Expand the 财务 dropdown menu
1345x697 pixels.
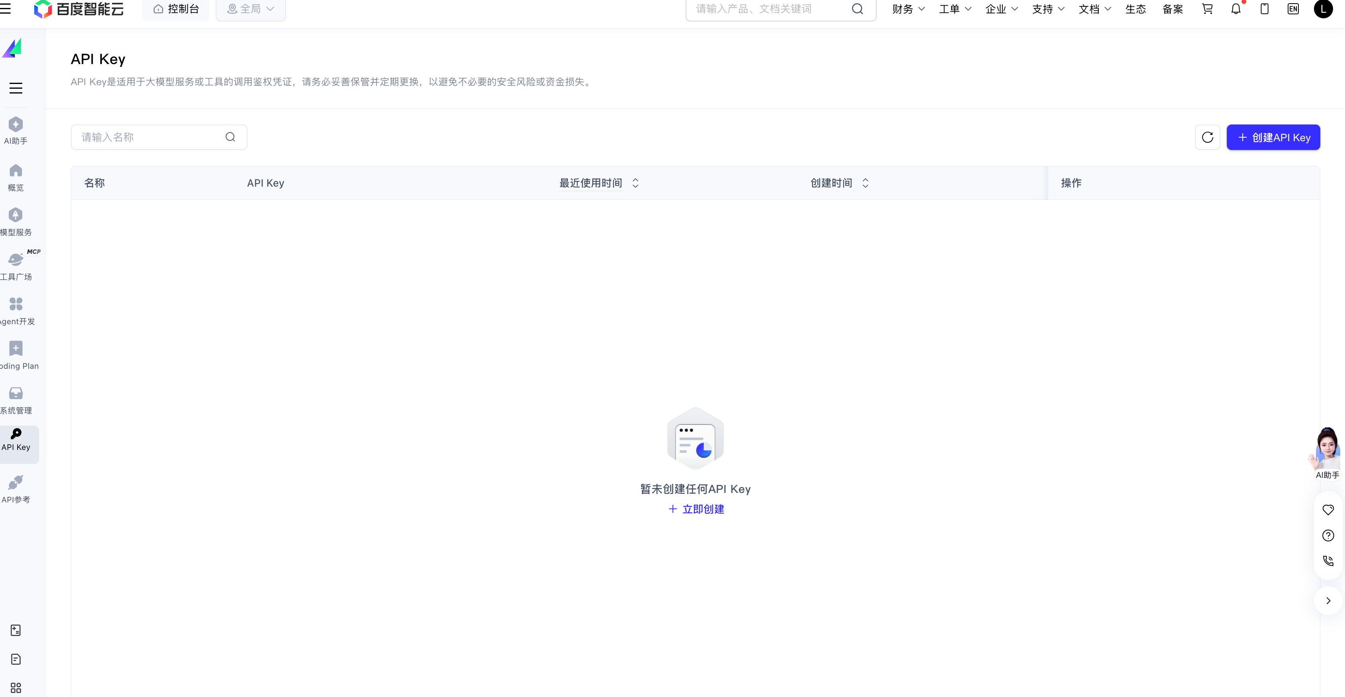pos(907,9)
